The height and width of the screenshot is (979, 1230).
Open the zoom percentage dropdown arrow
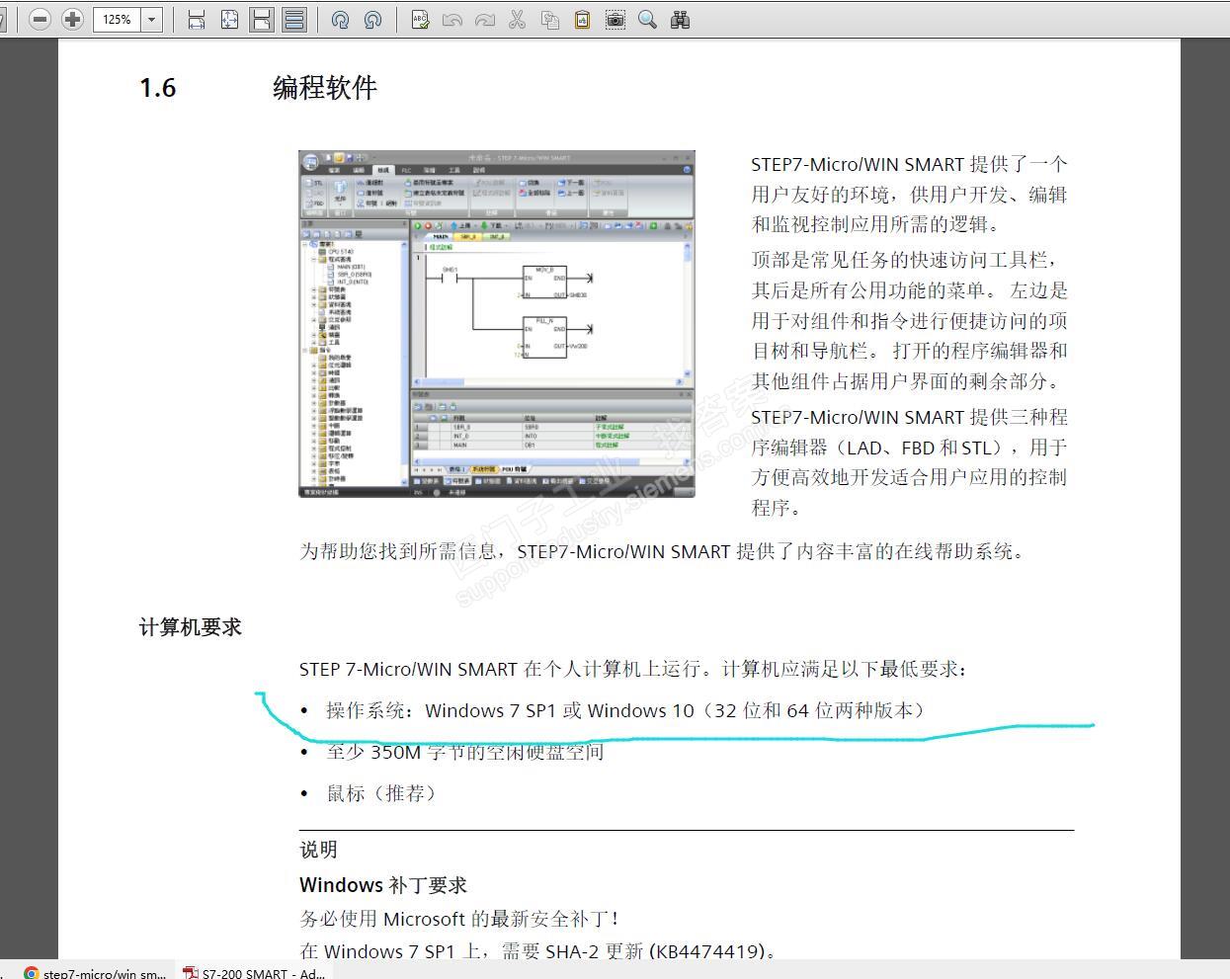pos(152,20)
